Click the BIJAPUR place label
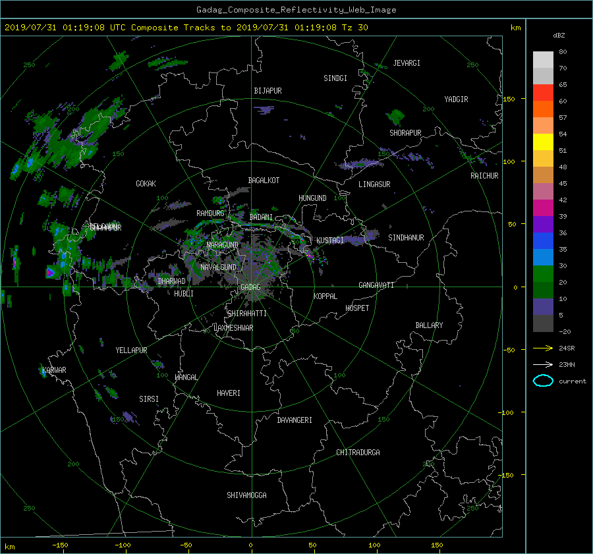 pyautogui.click(x=268, y=91)
